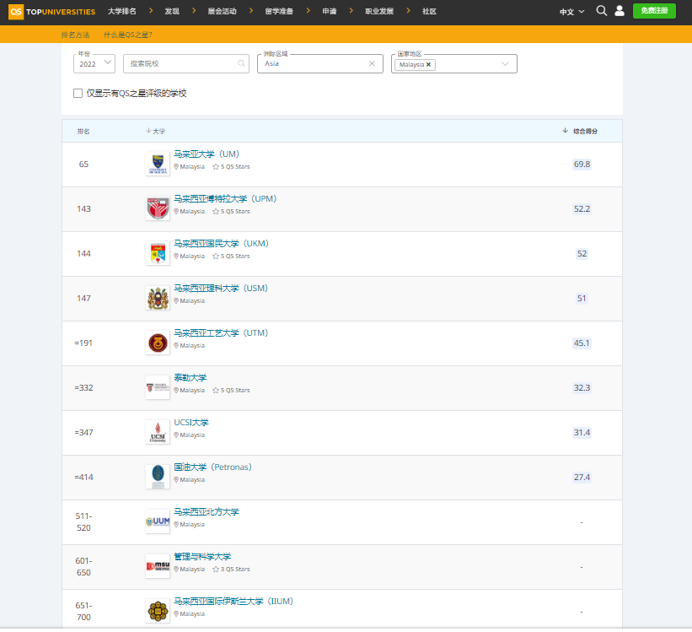Image resolution: width=692 pixels, height=632 pixels.
Task: Remove the Malaysia country tag
Action: (x=428, y=64)
